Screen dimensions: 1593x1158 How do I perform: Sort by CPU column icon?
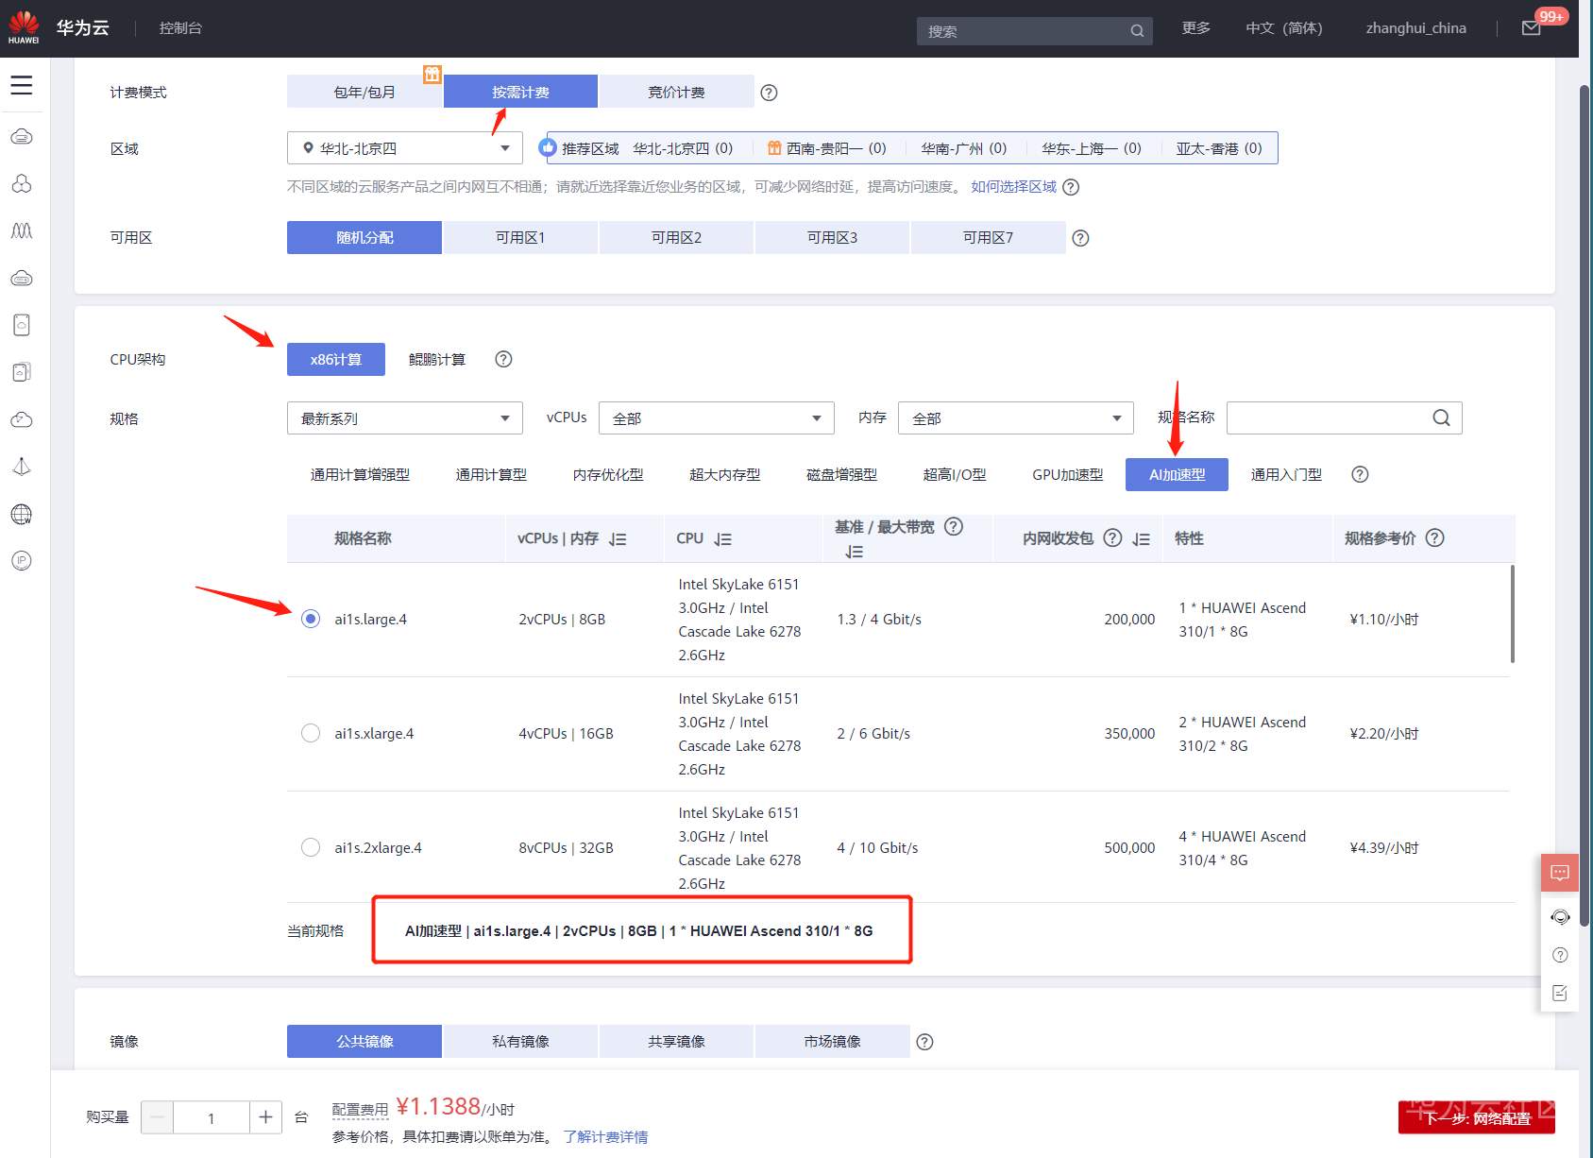coord(723,539)
